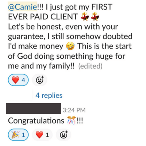Click the (edited) label

[x=90, y=66]
